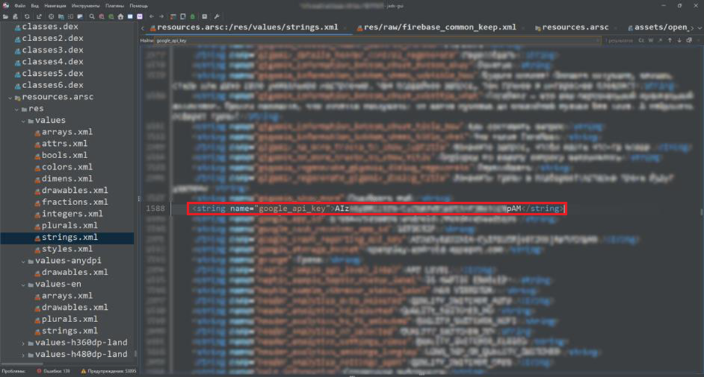Switch to the firebase_common_keep.xml tab
The image size is (704, 377).
(439, 27)
